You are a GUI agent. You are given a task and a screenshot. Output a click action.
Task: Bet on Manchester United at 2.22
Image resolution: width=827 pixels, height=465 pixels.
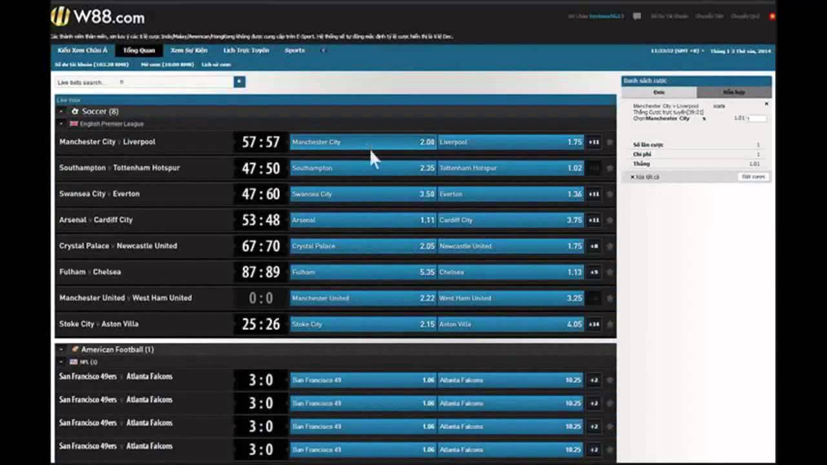coord(363,298)
